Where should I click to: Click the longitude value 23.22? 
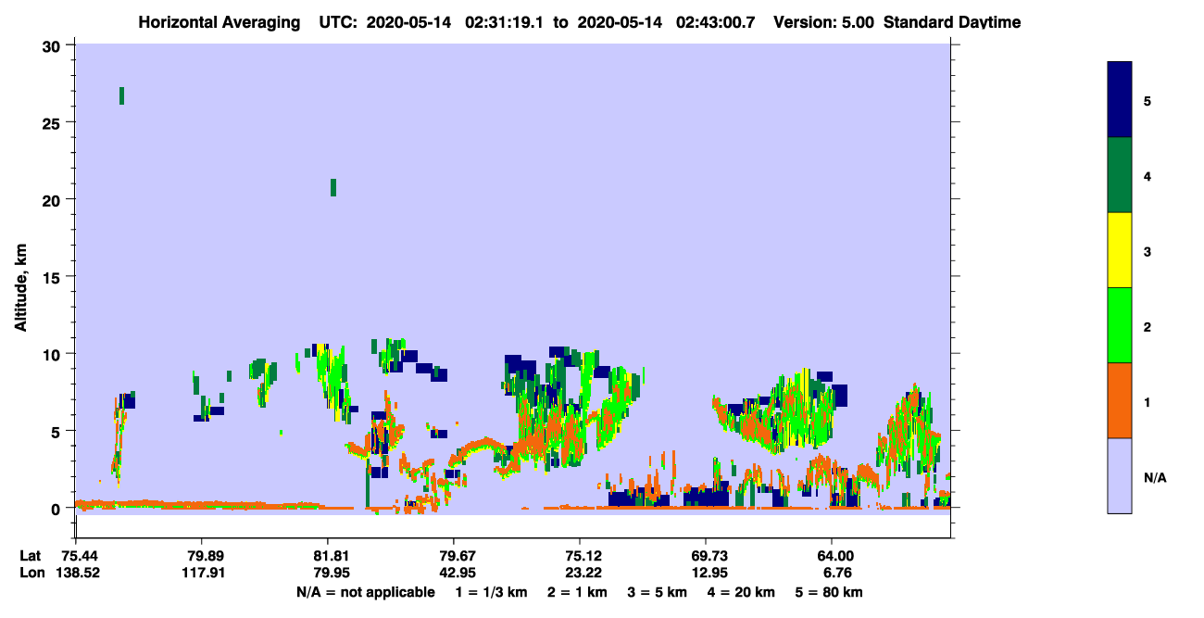583,573
